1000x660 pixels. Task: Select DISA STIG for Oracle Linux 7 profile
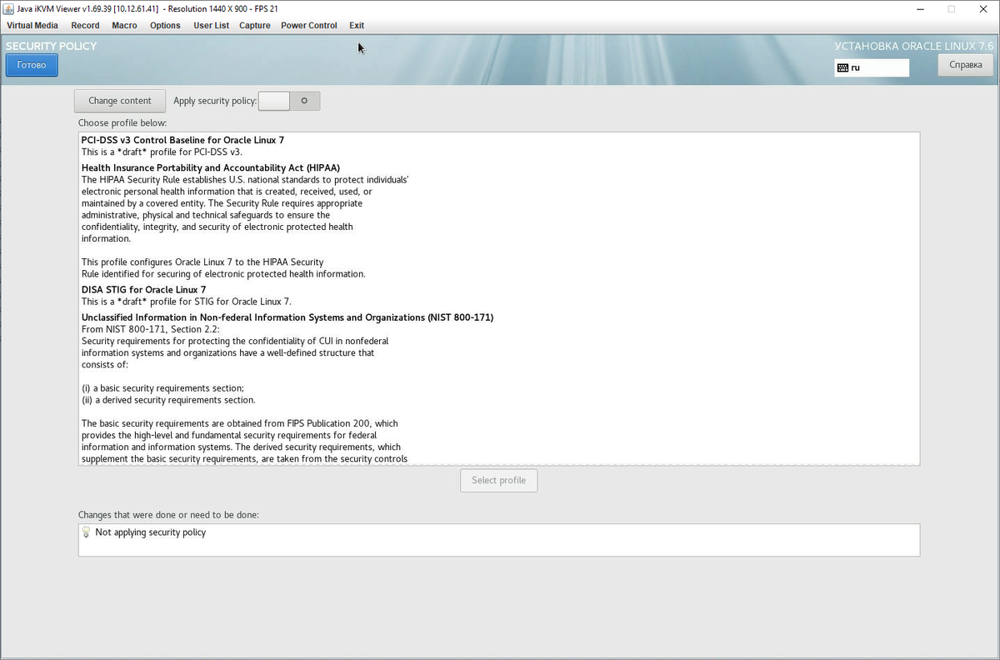pyautogui.click(x=143, y=289)
